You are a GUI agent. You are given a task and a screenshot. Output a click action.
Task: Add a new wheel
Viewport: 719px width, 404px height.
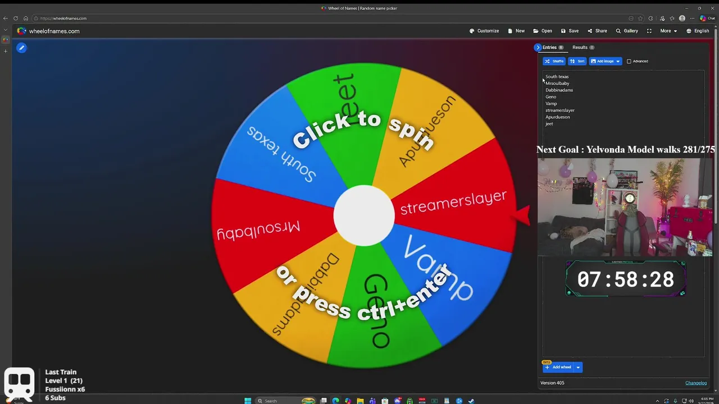[558, 367]
